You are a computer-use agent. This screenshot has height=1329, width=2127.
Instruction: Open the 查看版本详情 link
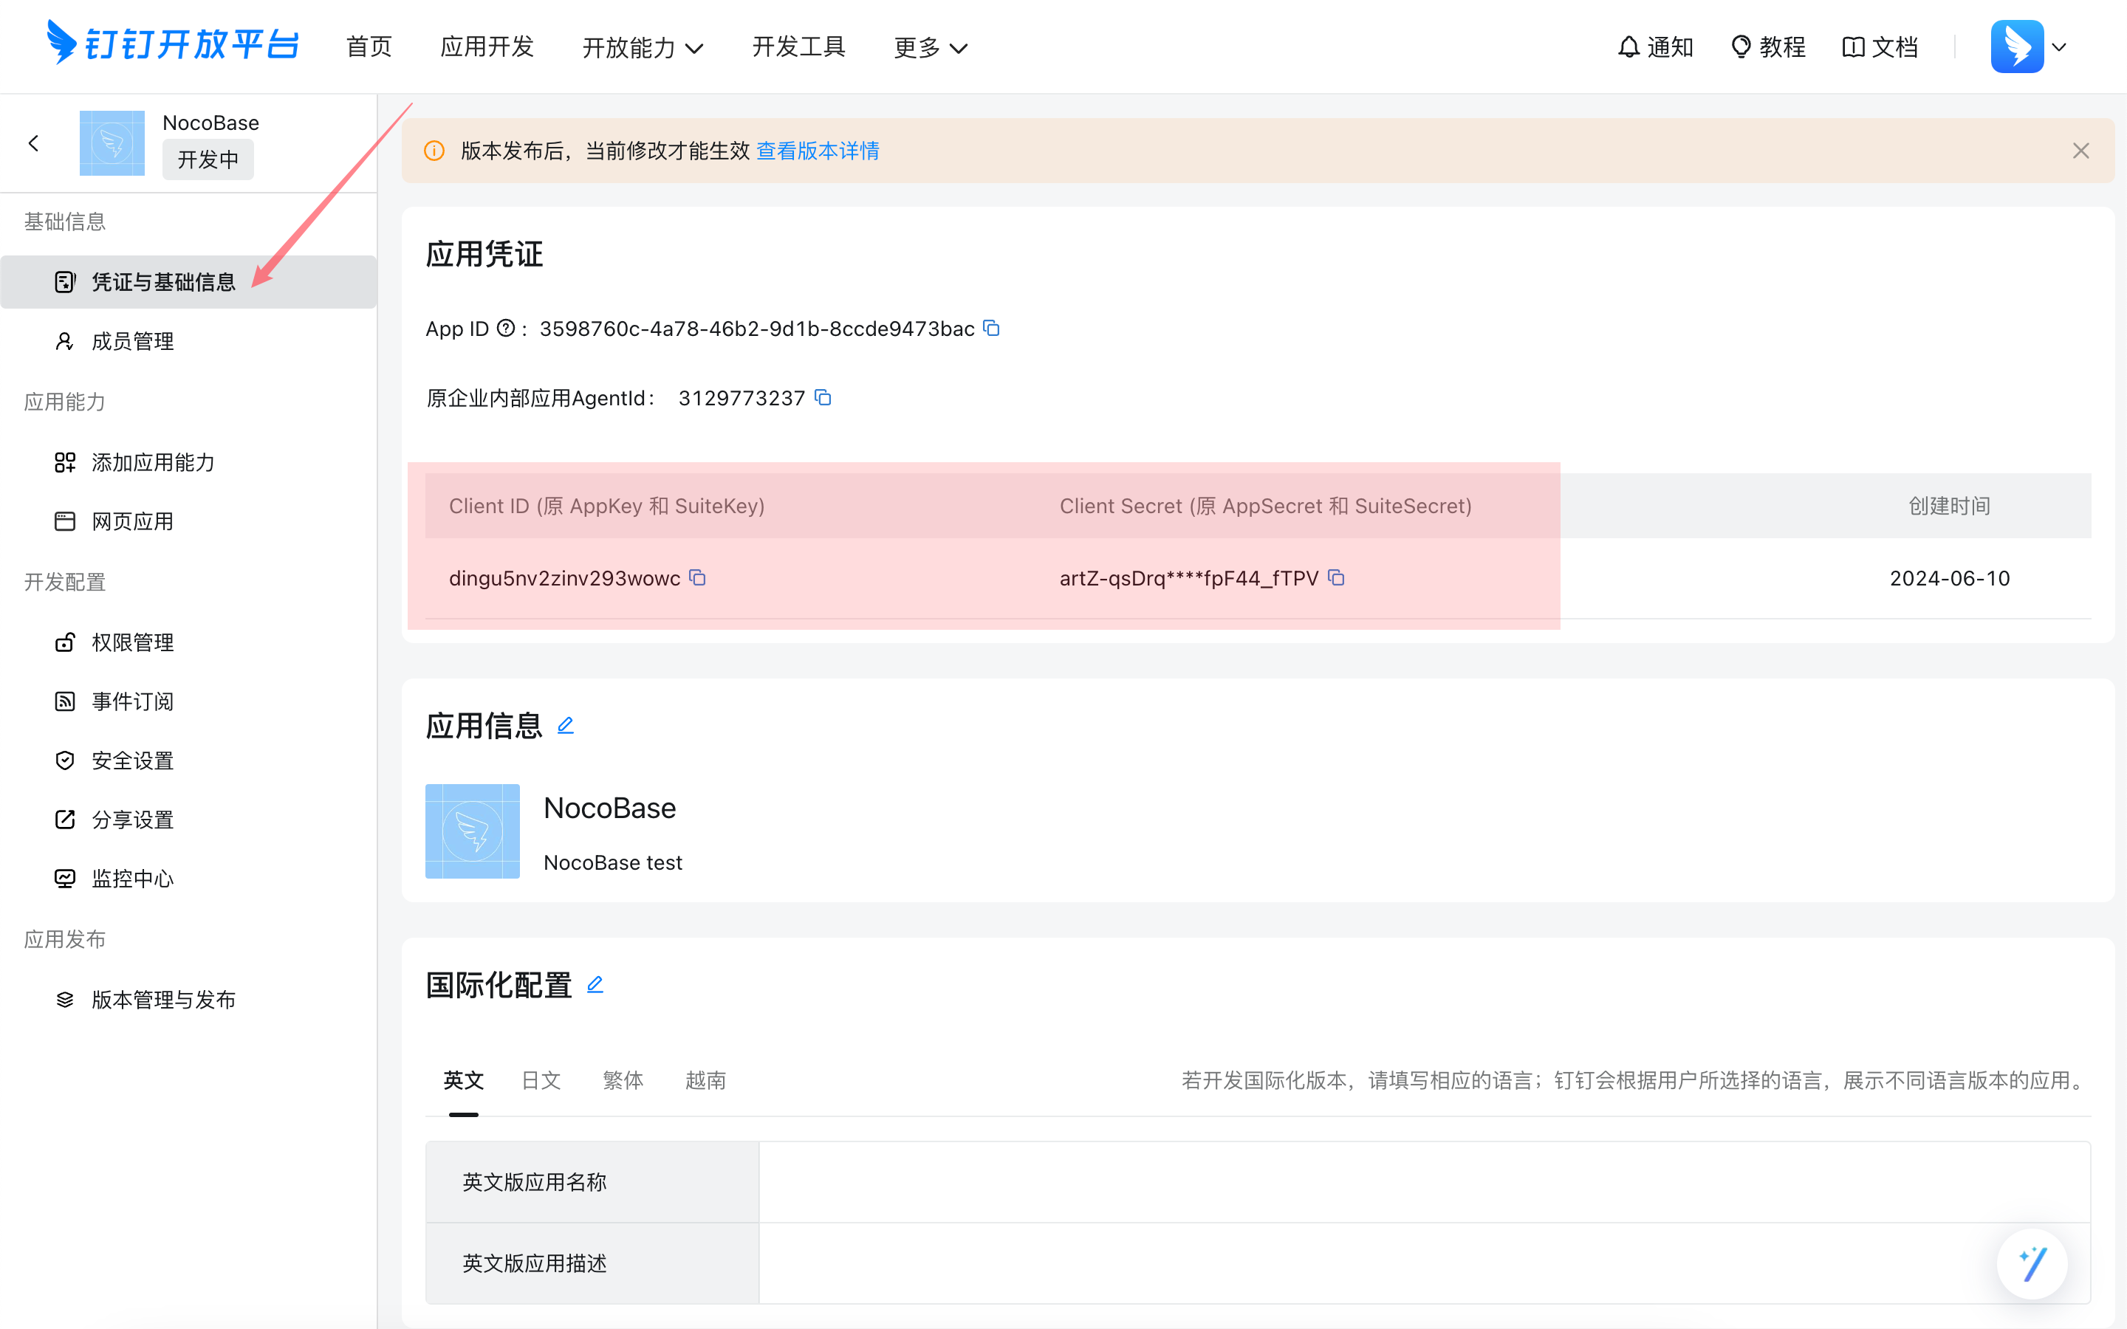pyautogui.click(x=818, y=151)
